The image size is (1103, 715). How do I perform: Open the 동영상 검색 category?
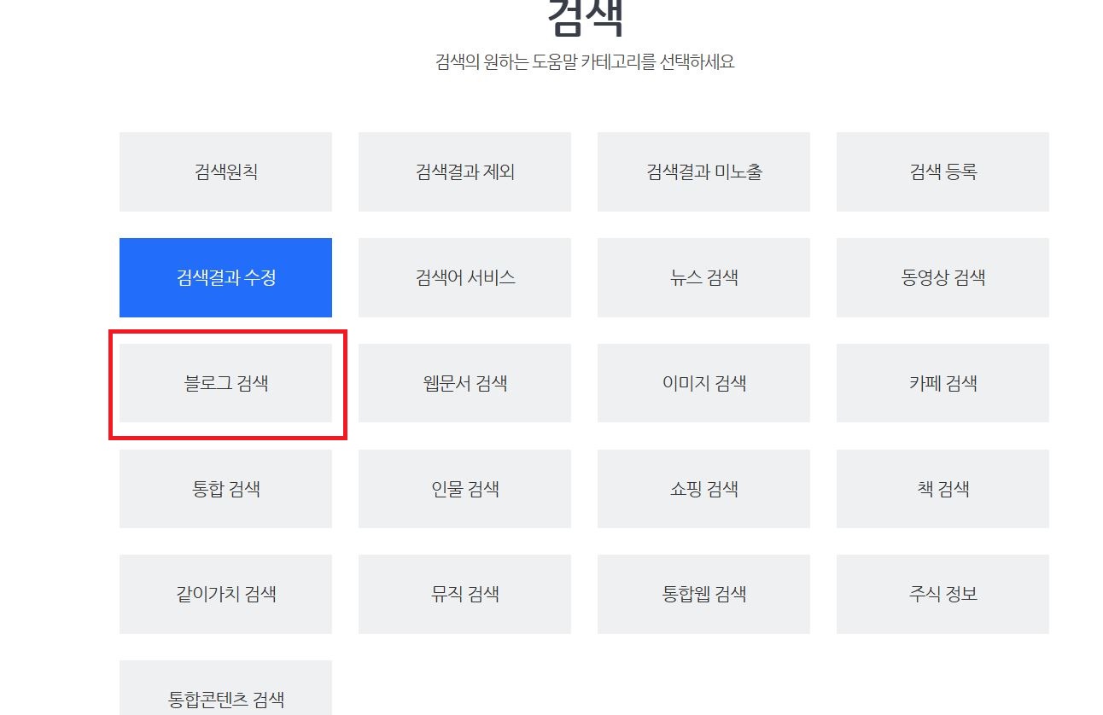943,277
